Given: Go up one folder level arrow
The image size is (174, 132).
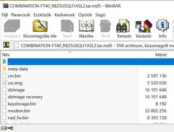Looking at the screenshot, I should [x=6, y=45].
